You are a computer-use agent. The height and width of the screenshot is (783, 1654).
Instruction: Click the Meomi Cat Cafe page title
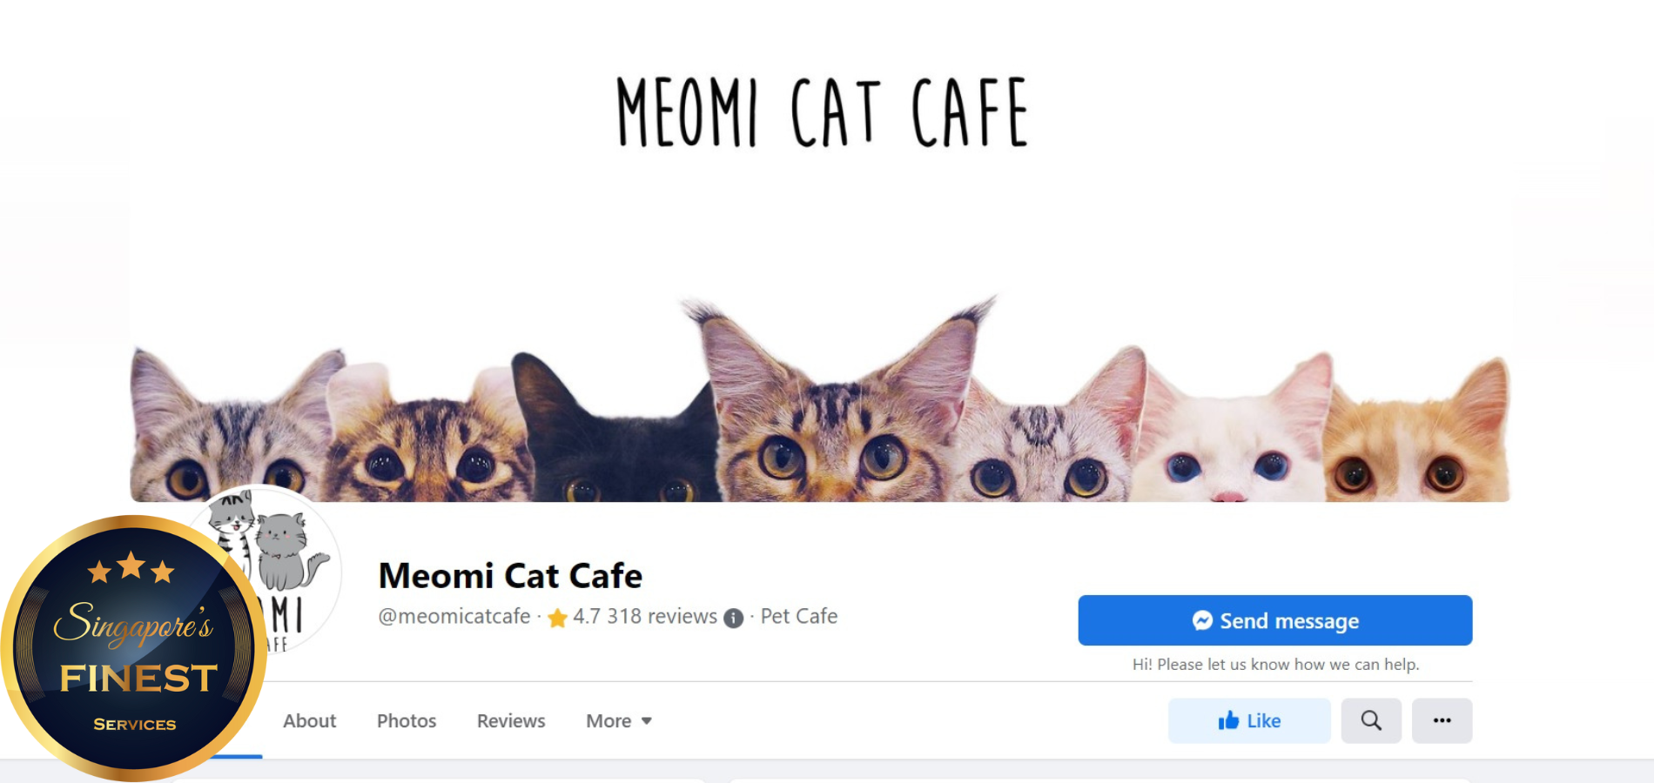click(510, 576)
